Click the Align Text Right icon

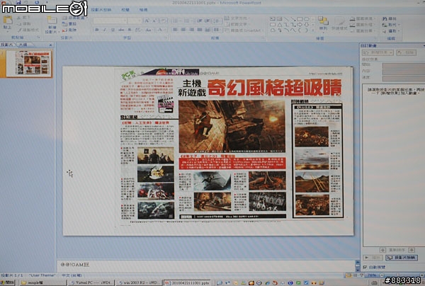pos(192,30)
